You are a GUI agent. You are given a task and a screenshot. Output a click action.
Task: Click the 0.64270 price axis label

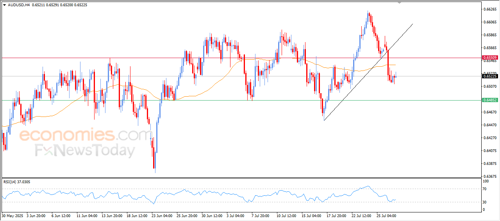489,138
